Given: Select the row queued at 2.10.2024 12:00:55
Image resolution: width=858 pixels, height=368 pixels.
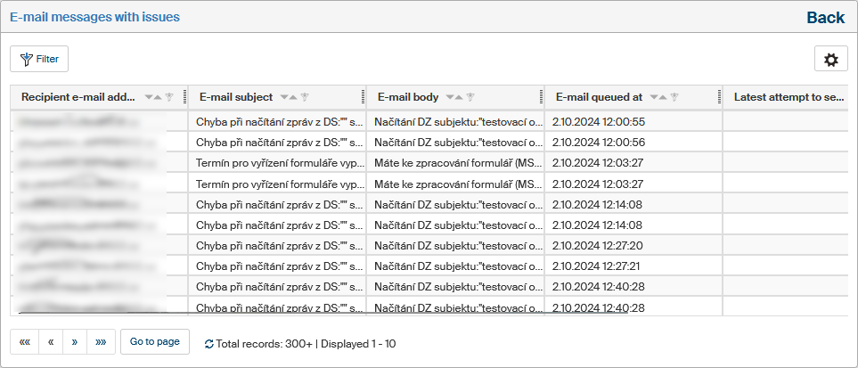Looking at the screenshot, I should click(598, 121).
